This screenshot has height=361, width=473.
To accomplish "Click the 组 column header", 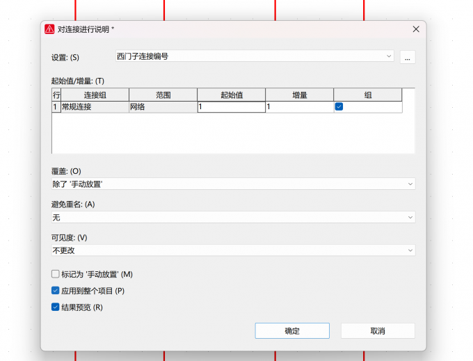I will coord(368,95).
